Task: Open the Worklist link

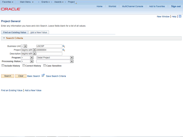Action: coord(112,6)
